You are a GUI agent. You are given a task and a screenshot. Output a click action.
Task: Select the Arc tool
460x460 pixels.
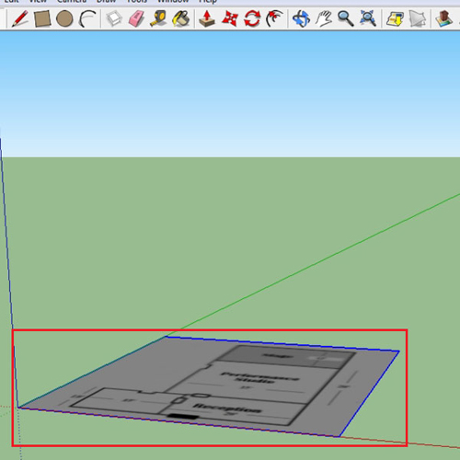coord(87,18)
